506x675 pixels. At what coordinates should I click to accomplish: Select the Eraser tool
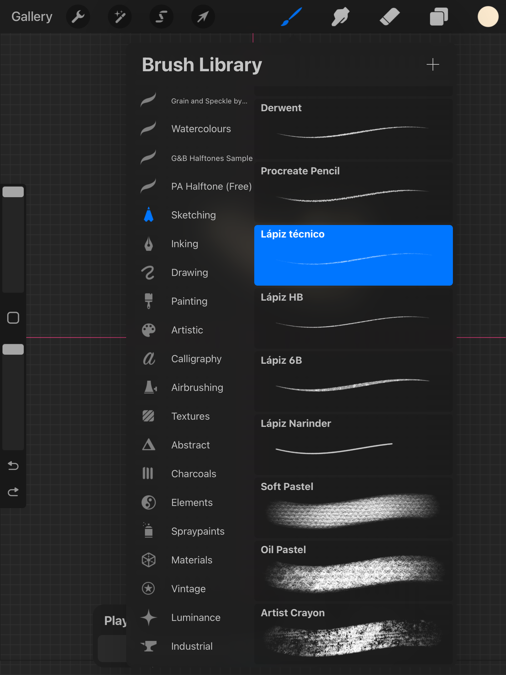[389, 17]
